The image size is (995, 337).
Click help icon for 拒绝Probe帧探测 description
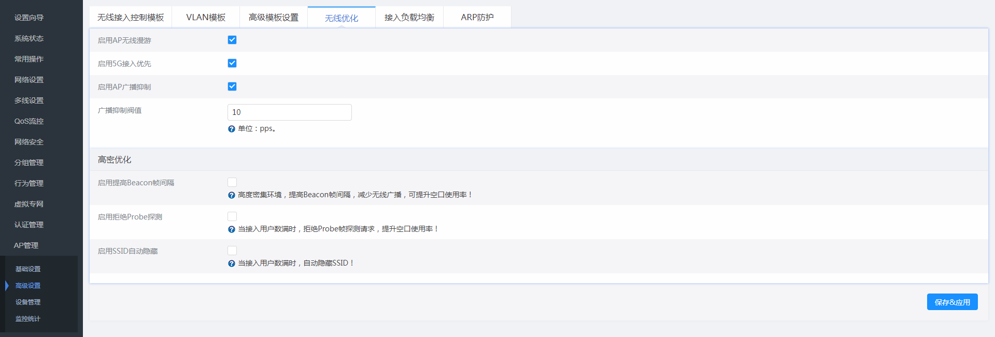click(232, 229)
